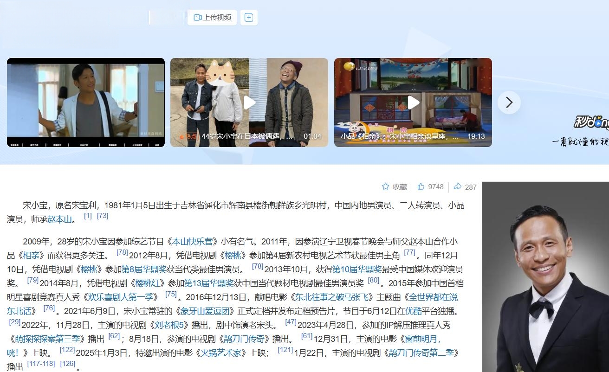Screen dimensions: 609x372
Task: Open the 第13届华鼎奖 link
Action: click(x=208, y=283)
